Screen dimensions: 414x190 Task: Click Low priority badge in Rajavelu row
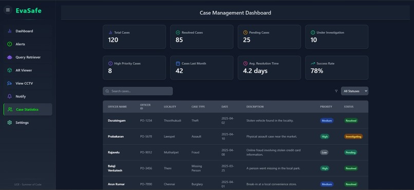[x=324, y=153]
